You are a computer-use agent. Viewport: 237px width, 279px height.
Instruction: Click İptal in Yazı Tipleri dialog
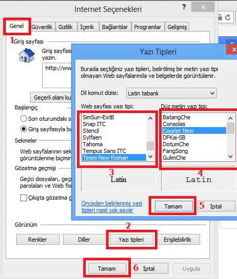(216, 206)
